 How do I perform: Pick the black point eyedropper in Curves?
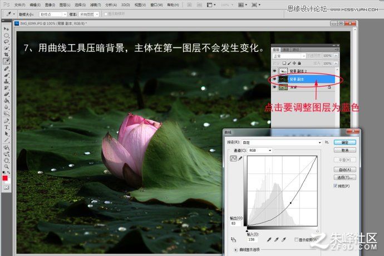point(269,239)
